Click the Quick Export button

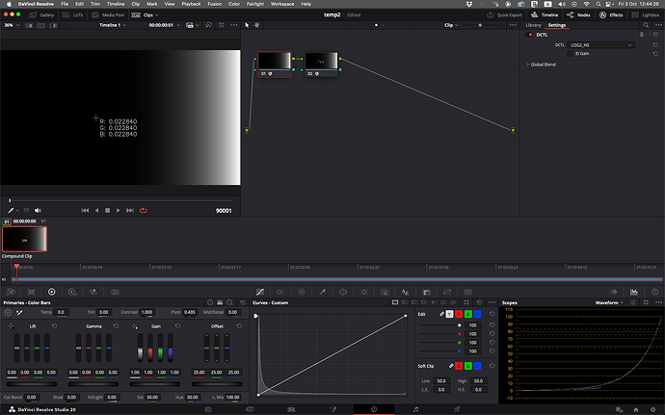pyautogui.click(x=505, y=15)
